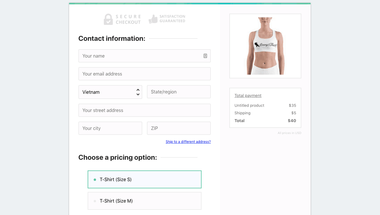Click the Untitled product line item
Image resolution: width=380 pixels, height=215 pixels.
[x=265, y=105]
